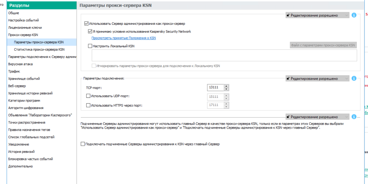Open 'Блокировка частых событий' section
Image resolution: width=368 pixels, height=184 pixels.
pyautogui.click(x=31, y=159)
